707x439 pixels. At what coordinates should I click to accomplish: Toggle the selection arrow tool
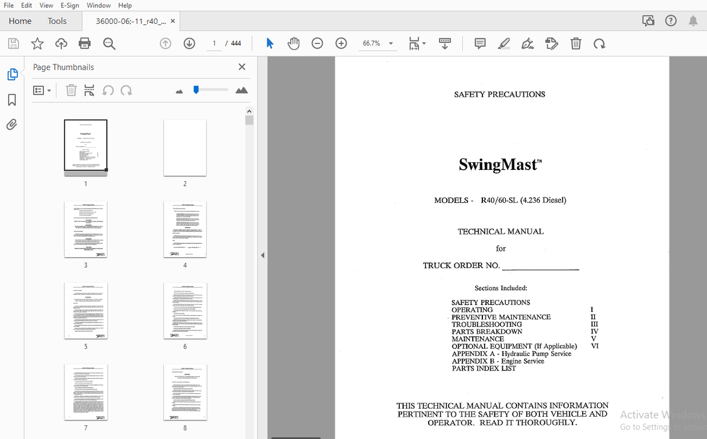[x=269, y=43]
